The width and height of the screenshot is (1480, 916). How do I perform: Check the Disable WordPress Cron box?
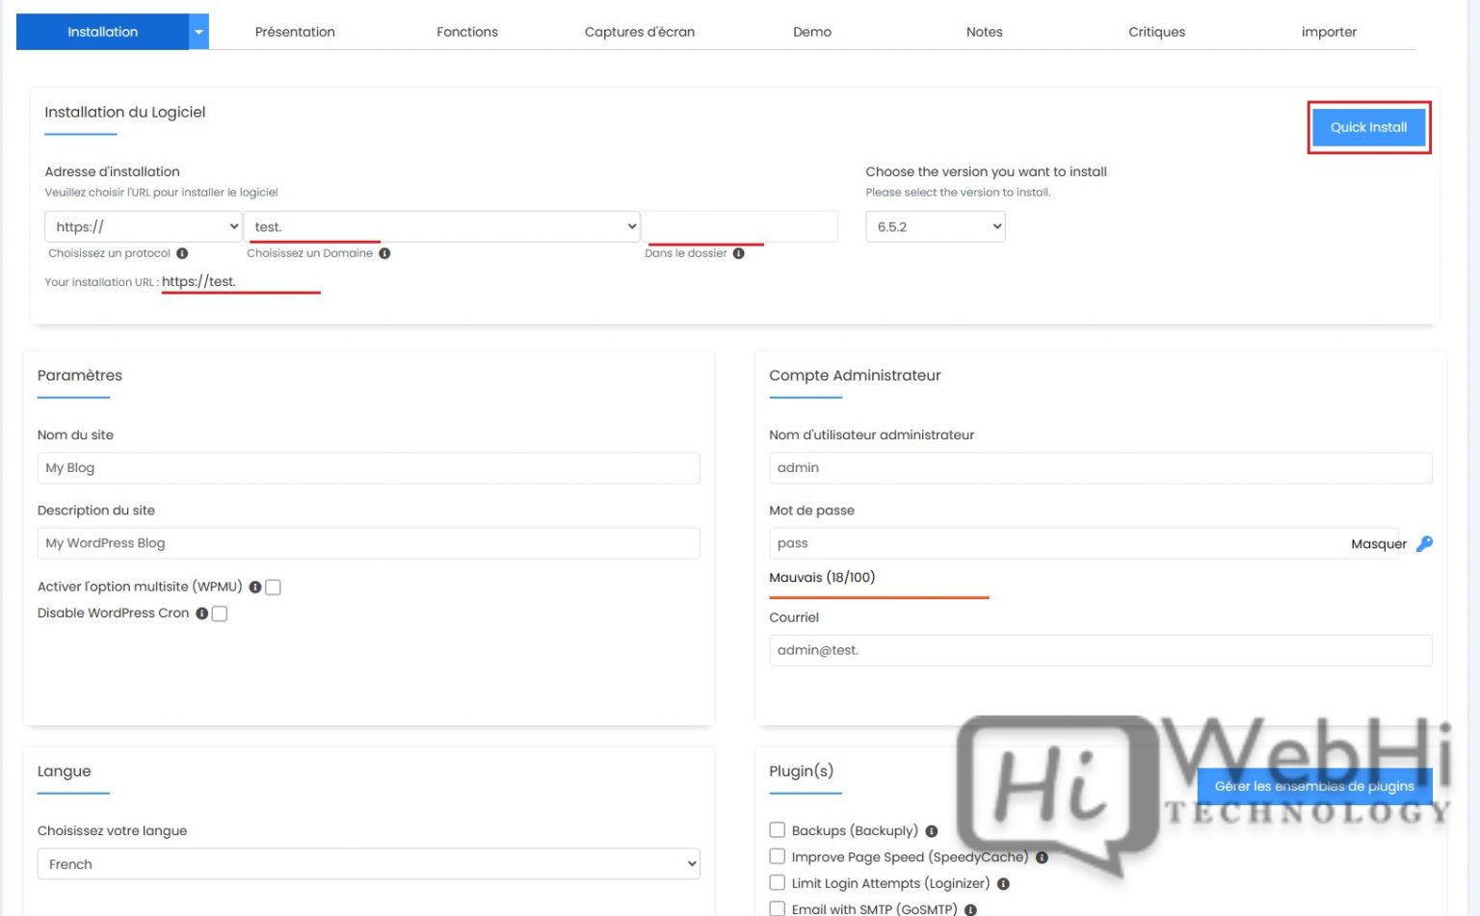point(219,613)
